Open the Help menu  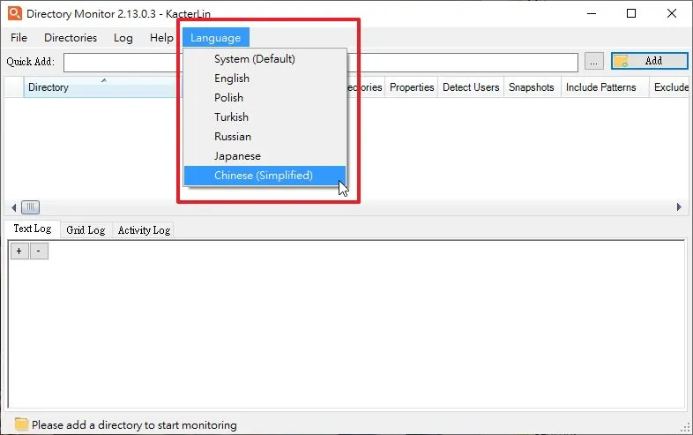point(161,38)
